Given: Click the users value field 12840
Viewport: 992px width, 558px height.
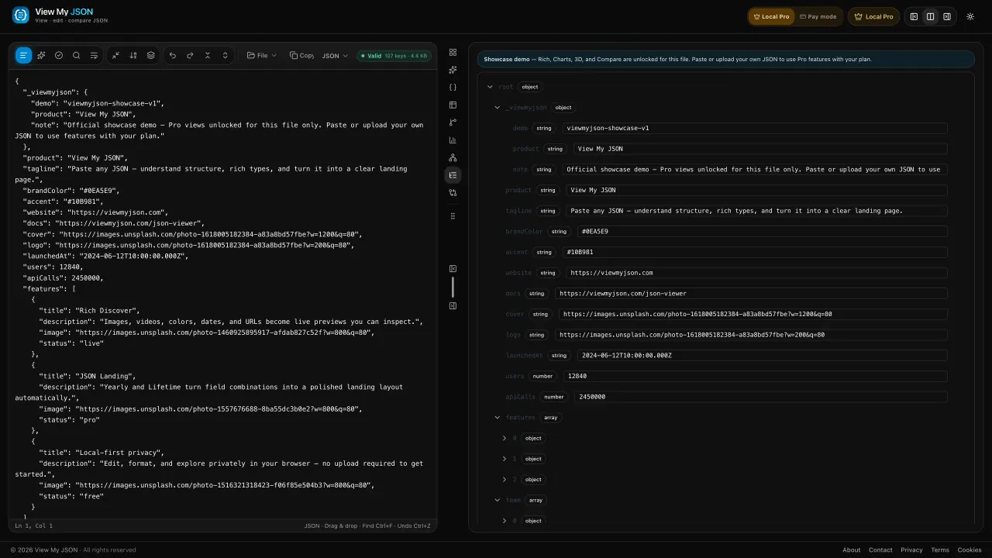Looking at the screenshot, I should click(755, 376).
